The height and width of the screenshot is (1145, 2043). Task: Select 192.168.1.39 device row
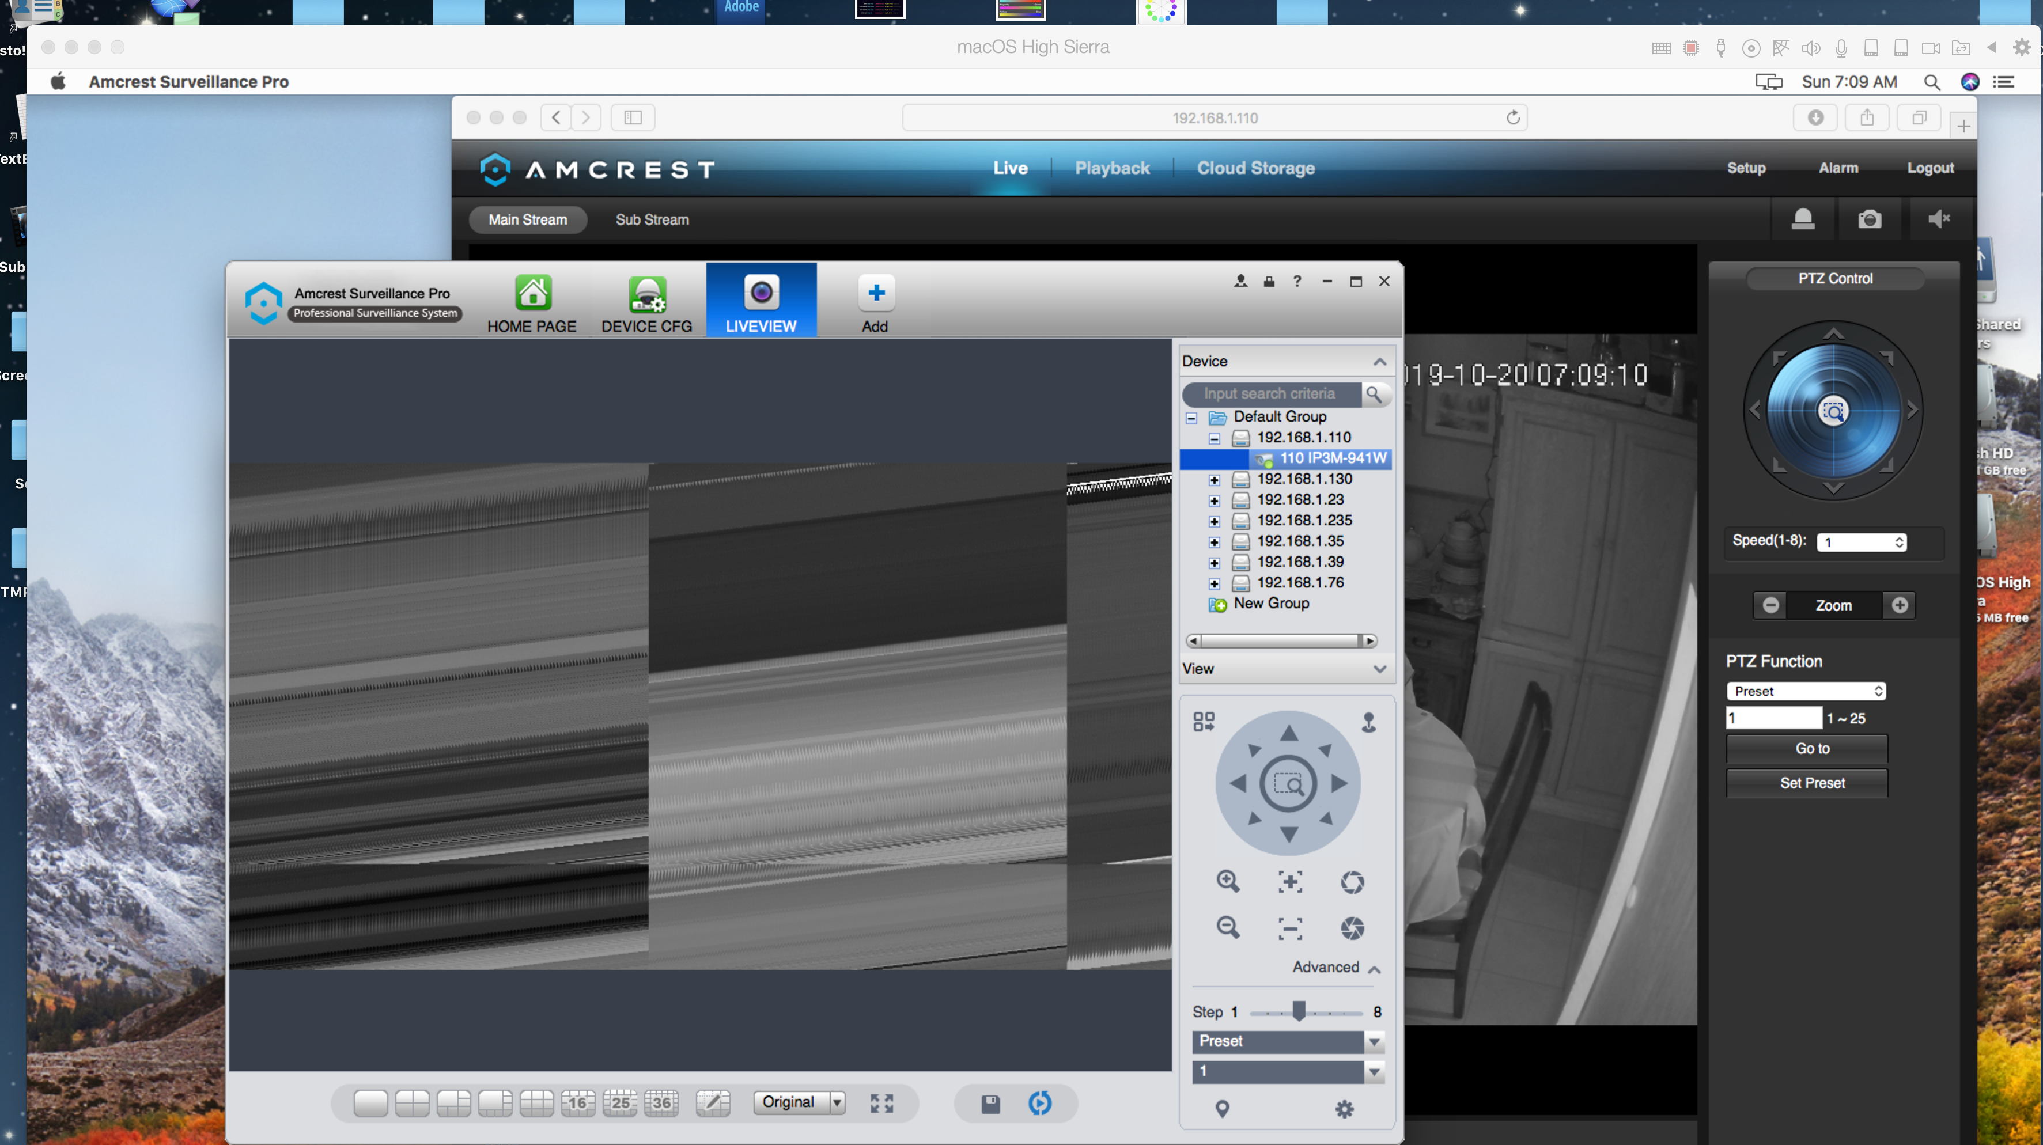pos(1300,562)
